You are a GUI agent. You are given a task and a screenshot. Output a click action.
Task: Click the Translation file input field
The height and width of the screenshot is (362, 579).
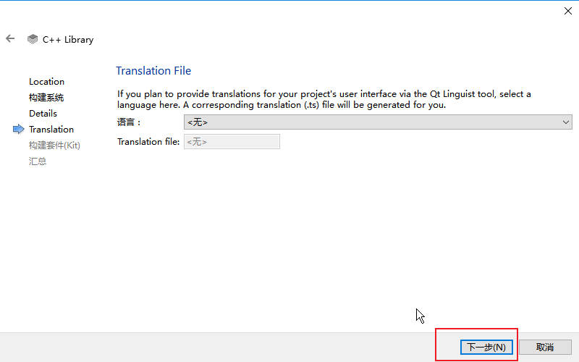(x=232, y=142)
